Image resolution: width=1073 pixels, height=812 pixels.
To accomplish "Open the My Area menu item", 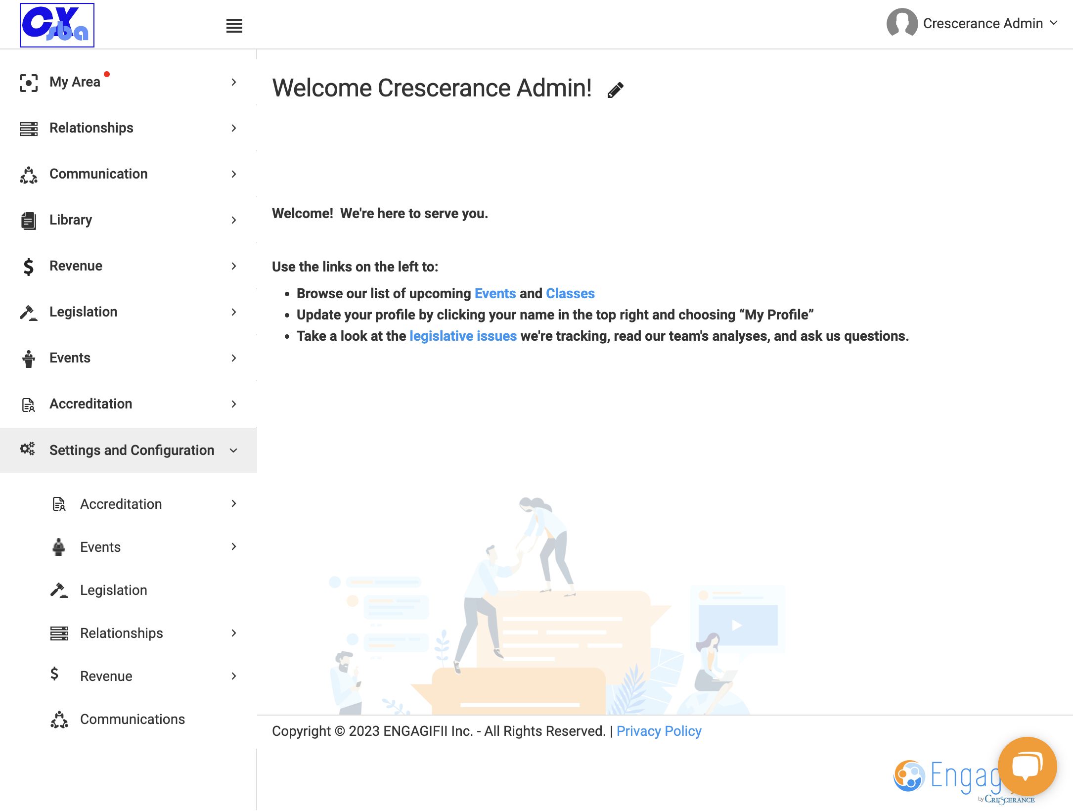I will (129, 82).
